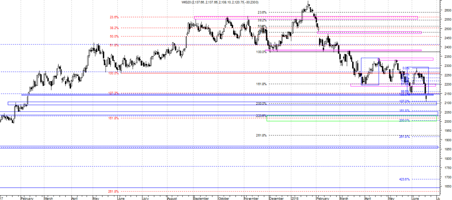Image resolution: width=452 pixels, height=200 pixels.
Task: Select the August time axis label
Action: [172, 198]
